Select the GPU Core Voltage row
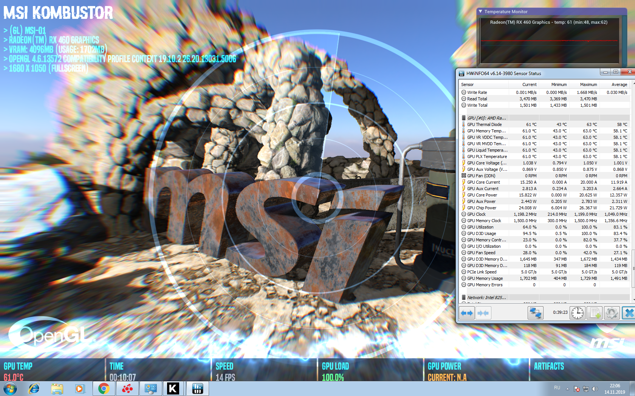The width and height of the screenshot is (635, 396). click(544, 163)
